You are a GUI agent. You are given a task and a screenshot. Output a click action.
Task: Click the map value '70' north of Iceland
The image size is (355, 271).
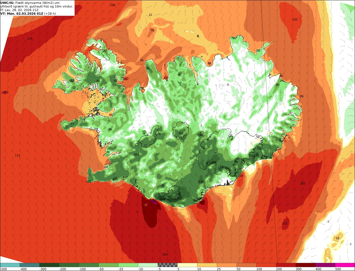(x=152, y=30)
